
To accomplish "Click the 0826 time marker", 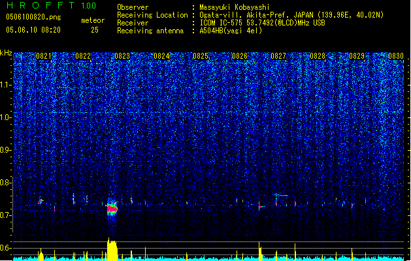I will (x=240, y=56).
